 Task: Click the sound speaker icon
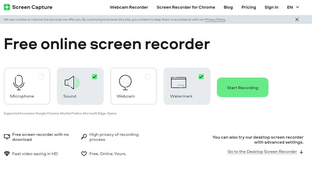click(x=72, y=82)
